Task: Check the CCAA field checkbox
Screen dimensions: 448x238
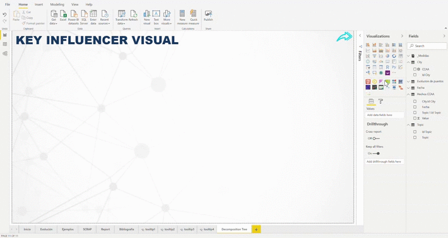Action: pos(415,69)
